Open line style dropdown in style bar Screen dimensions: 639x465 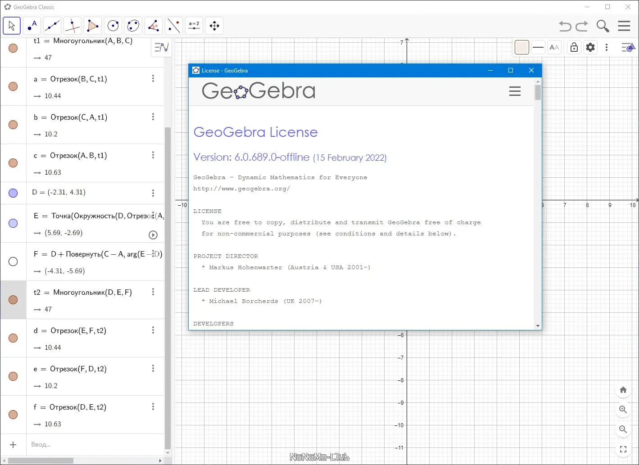(x=538, y=47)
